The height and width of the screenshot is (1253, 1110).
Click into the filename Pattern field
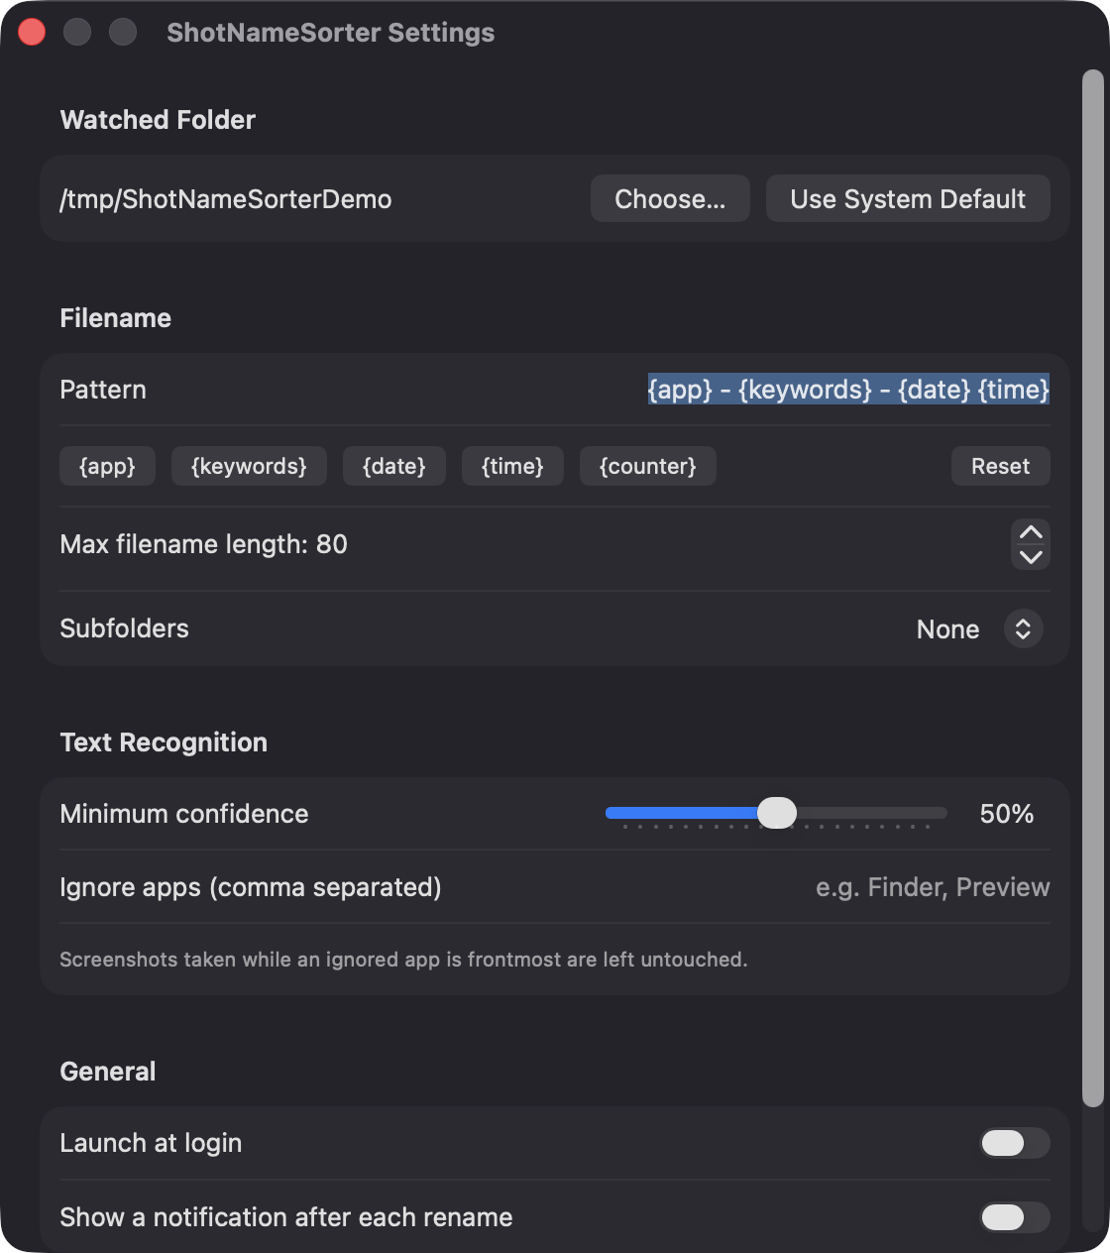coord(848,390)
